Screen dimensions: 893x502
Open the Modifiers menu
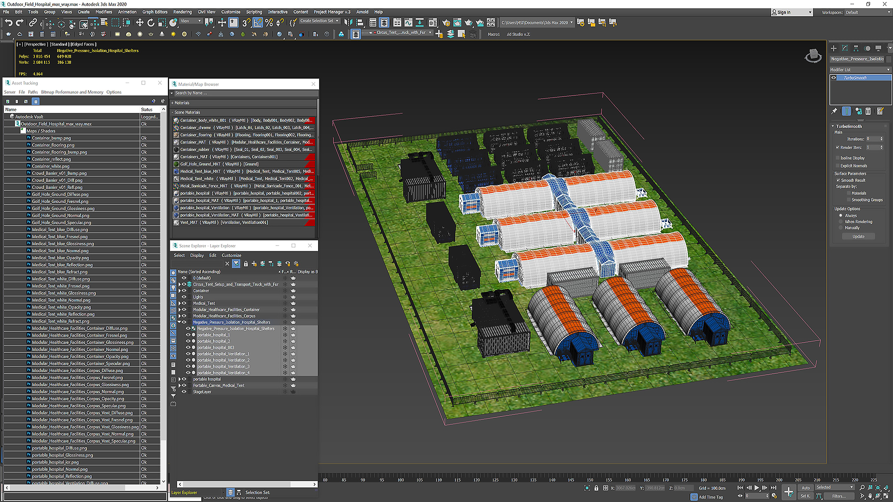tap(104, 12)
